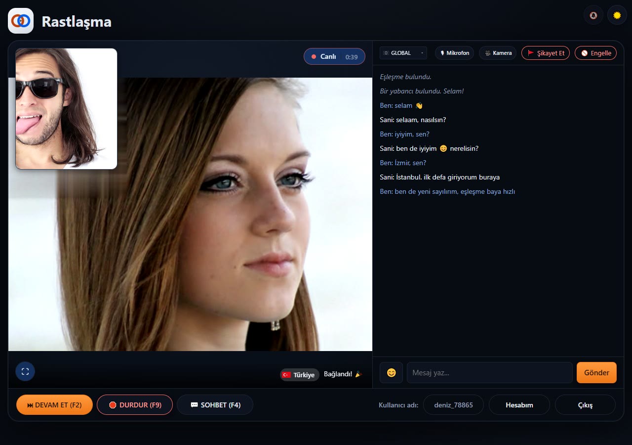
Task: Click own camera preview thumbnail
Action: [66, 109]
